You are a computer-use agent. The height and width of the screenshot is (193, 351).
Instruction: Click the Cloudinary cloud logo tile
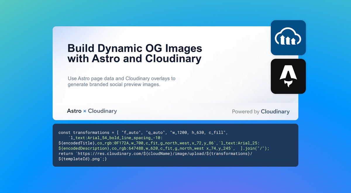coord(288,38)
